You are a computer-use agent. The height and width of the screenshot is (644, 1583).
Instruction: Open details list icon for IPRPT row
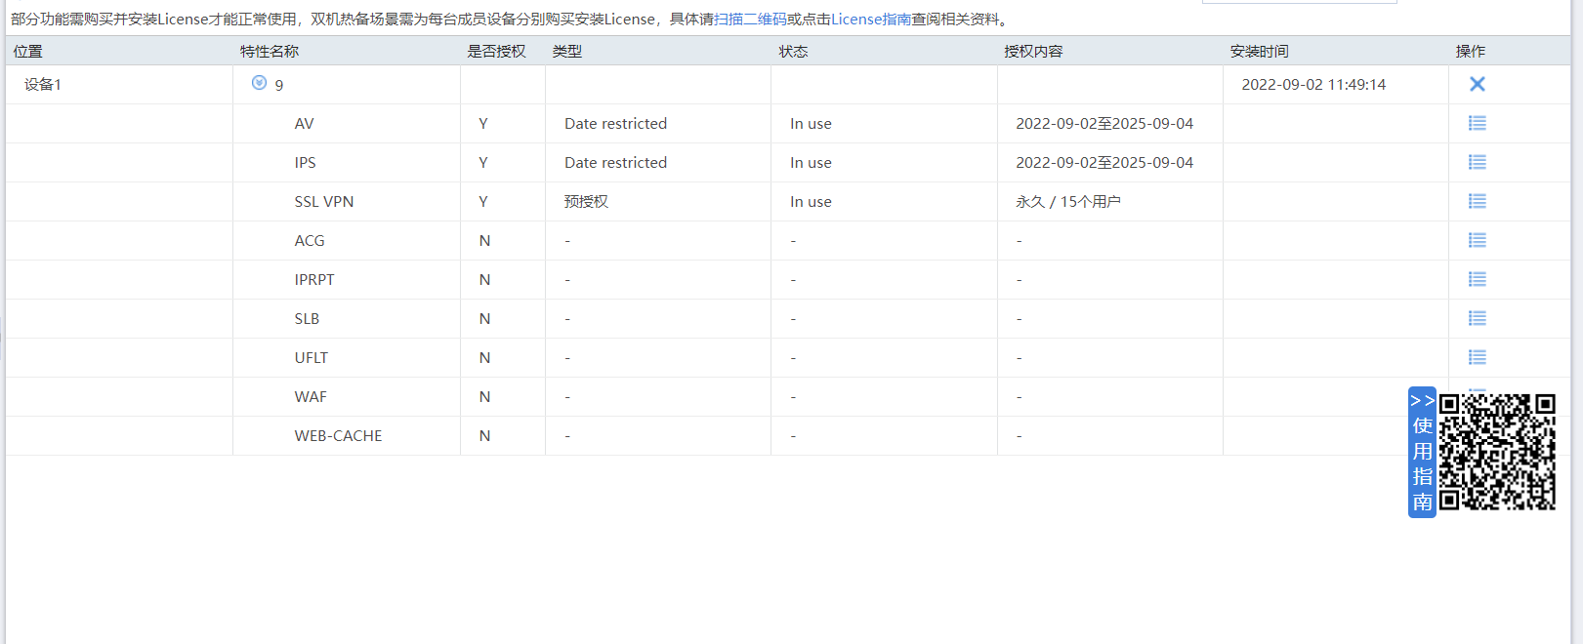(x=1477, y=279)
